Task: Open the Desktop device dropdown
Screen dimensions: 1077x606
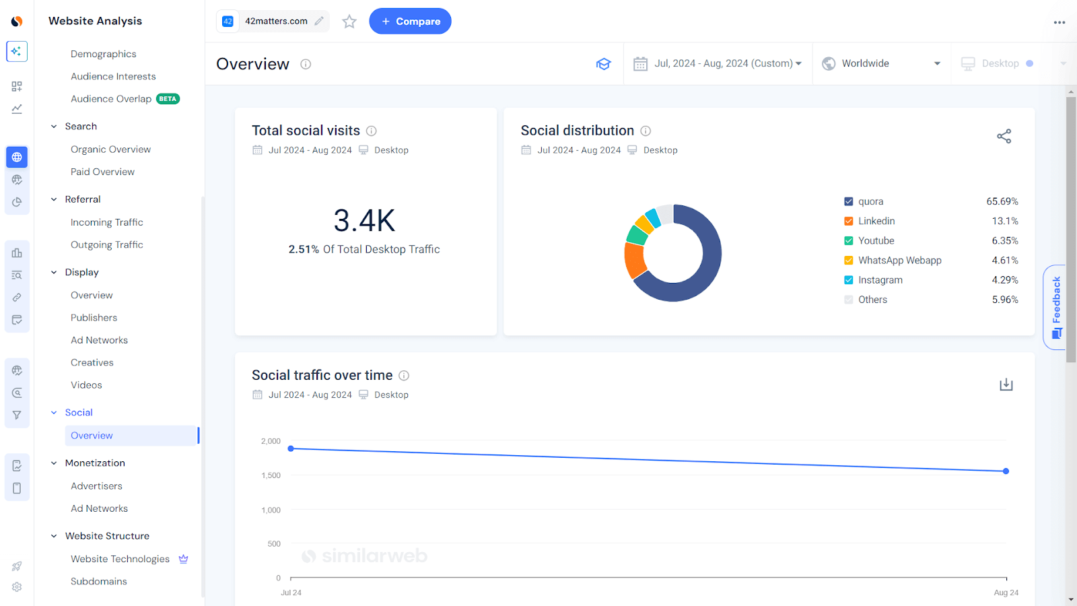Action: pyautogui.click(x=1013, y=63)
